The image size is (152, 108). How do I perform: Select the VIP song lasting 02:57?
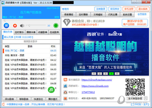(30, 74)
